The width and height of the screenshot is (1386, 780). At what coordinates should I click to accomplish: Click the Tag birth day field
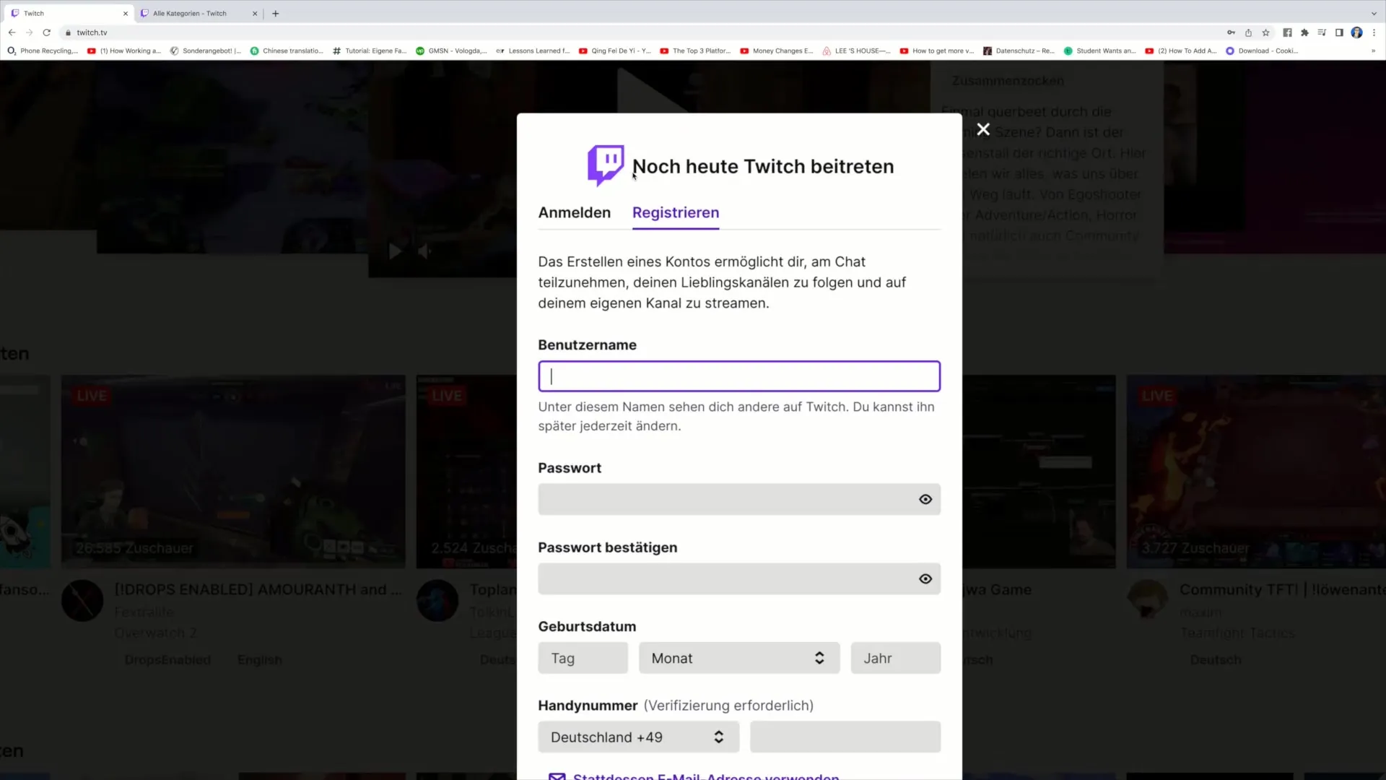(583, 658)
